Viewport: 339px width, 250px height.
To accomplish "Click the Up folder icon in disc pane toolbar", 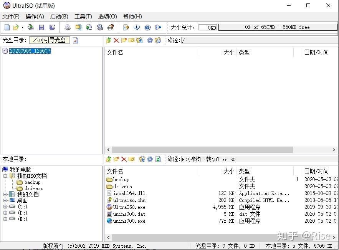I will 109,40.
